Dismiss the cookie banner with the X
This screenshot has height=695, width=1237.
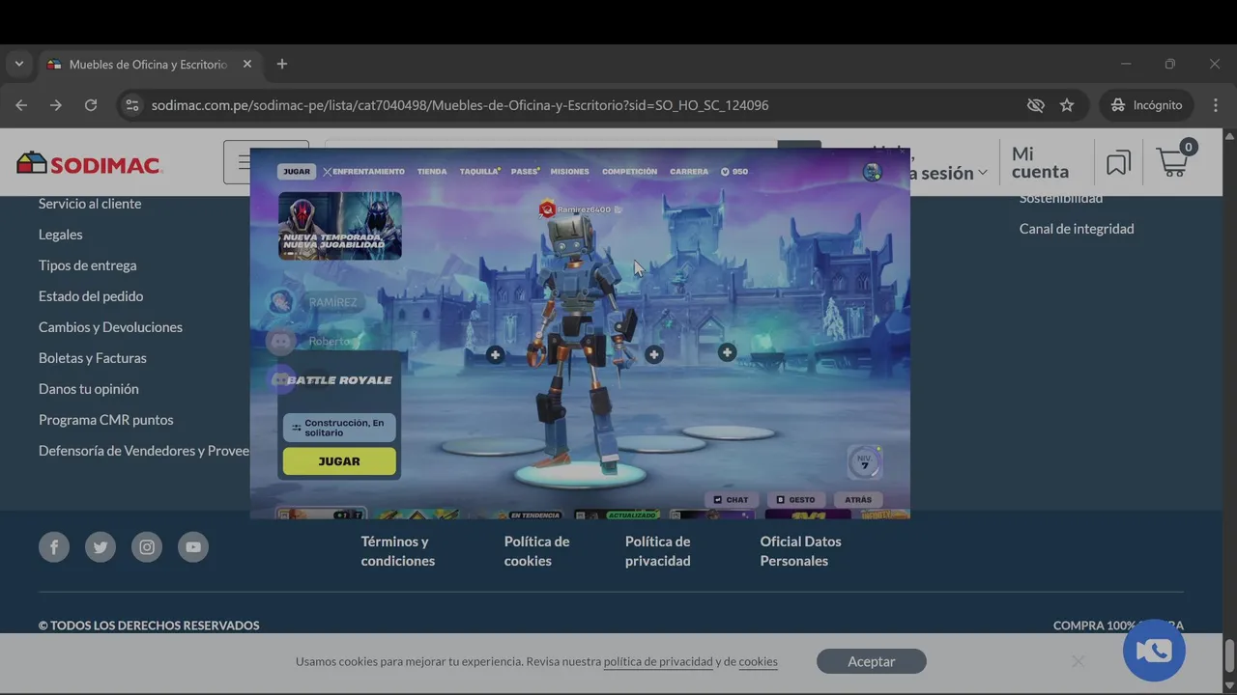tap(1078, 661)
